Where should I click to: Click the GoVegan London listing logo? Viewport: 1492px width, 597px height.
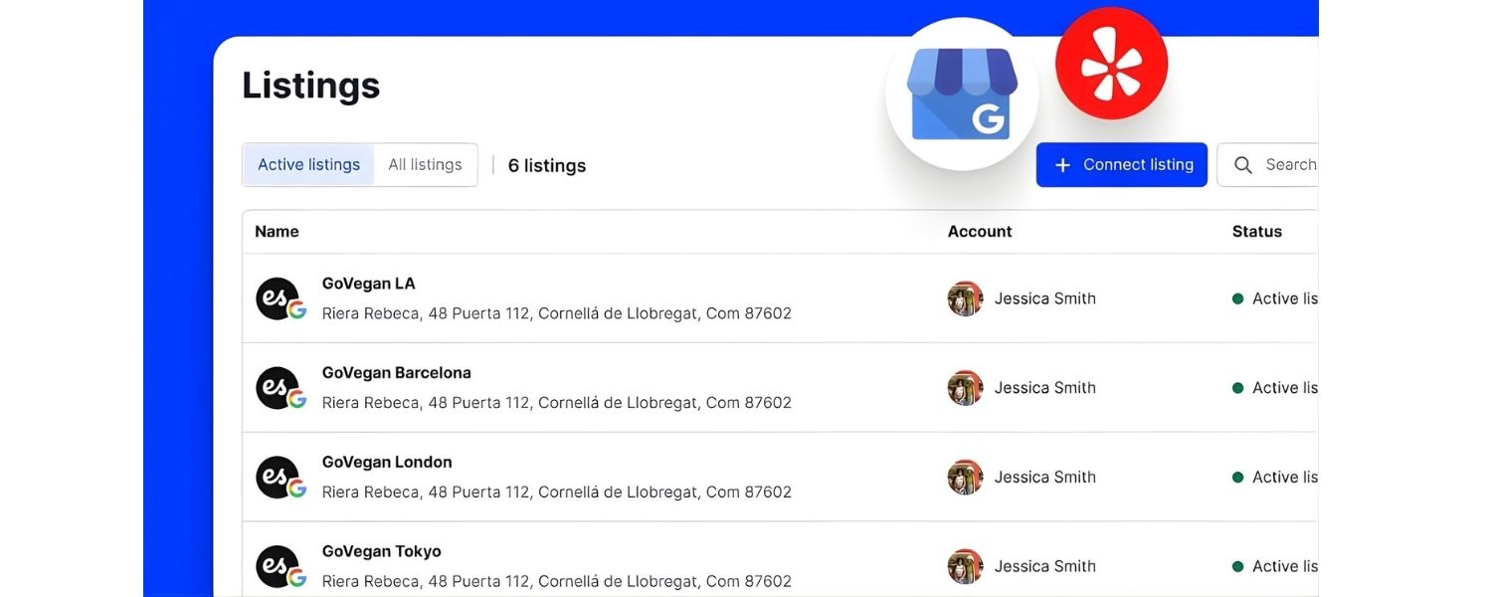pos(278,478)
